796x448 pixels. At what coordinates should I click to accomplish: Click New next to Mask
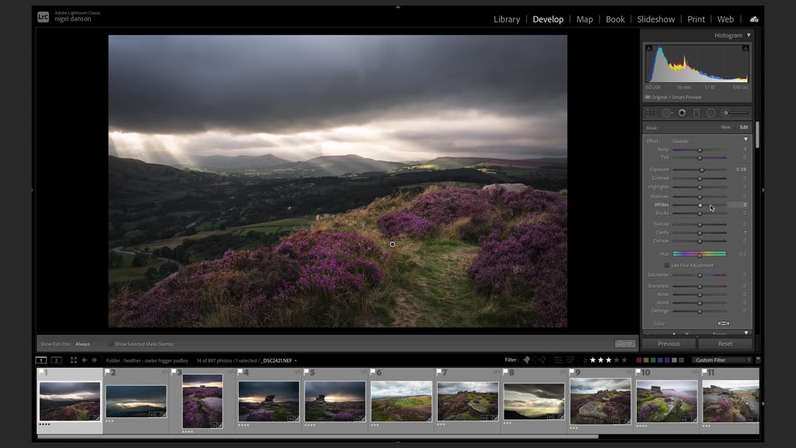tap(726, 127)
